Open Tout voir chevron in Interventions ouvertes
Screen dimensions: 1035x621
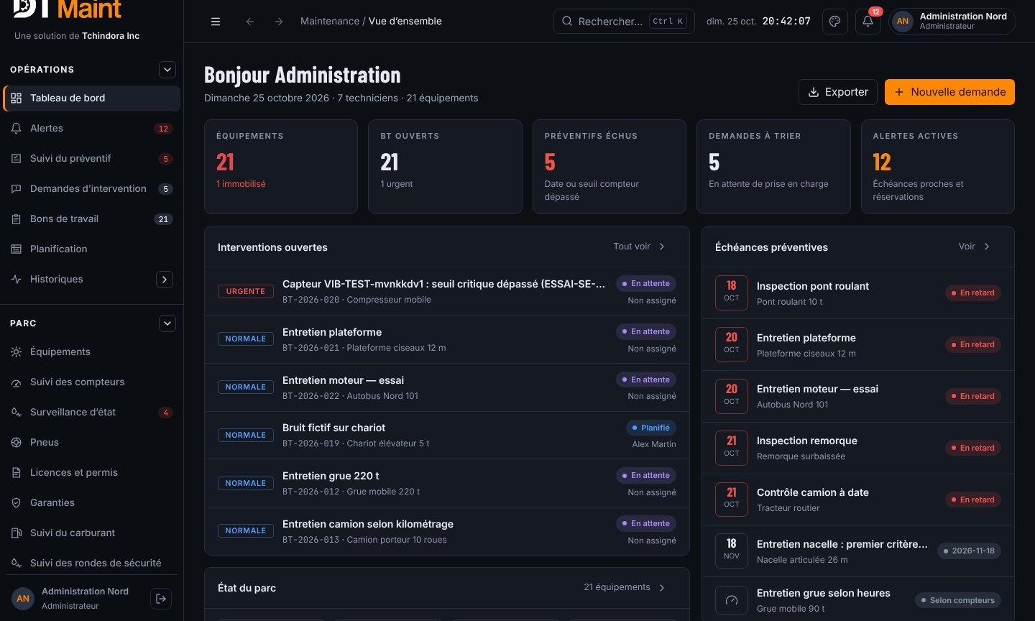point(662,247)
